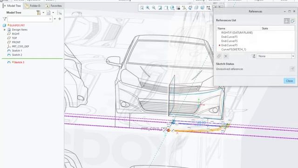Click the Repaint icon in graphics toolbar
Image resolution: width=298 pixels, height=168 pixels.
pyautogui.click(x=160, y=8)
